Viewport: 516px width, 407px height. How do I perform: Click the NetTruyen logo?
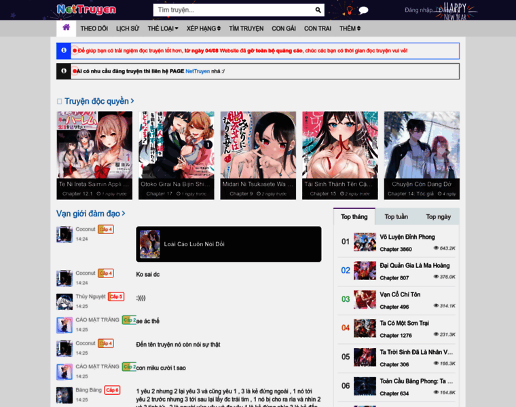86,10
